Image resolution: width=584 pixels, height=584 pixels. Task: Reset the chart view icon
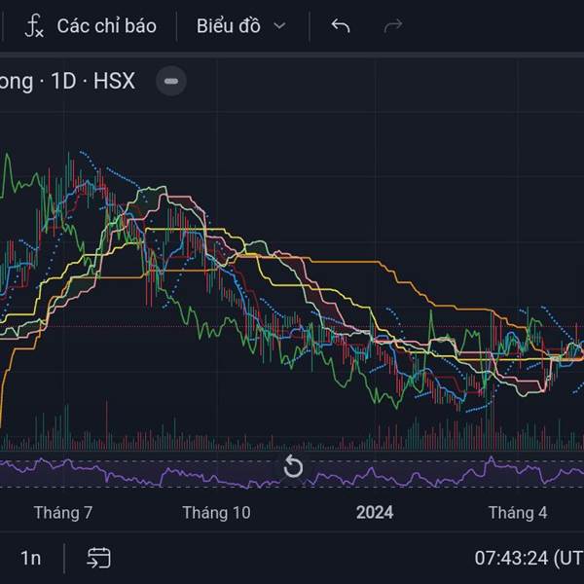(x=293, y=466)
